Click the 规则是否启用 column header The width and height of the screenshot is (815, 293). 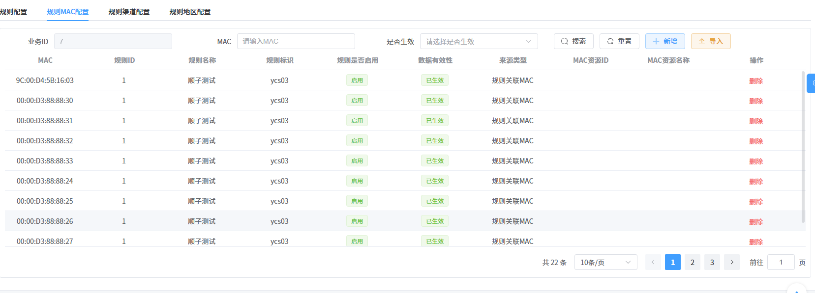(x=358, y=60)
